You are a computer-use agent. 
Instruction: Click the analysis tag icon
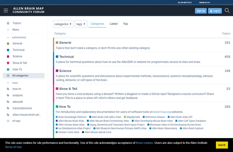8,95
